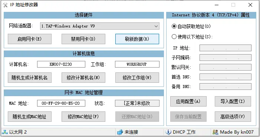The image size is (260, 137).
Task: Click the 工作组 field showing WORKGROUP
Action: pyautogui.click(x=137, y=64)
